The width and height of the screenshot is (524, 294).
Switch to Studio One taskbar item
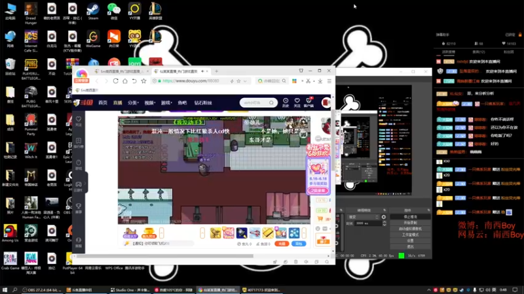click(129, 290)
